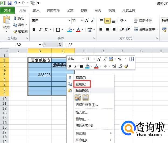
Task: Switch to the 公式 tab
Action: [70, 10]
